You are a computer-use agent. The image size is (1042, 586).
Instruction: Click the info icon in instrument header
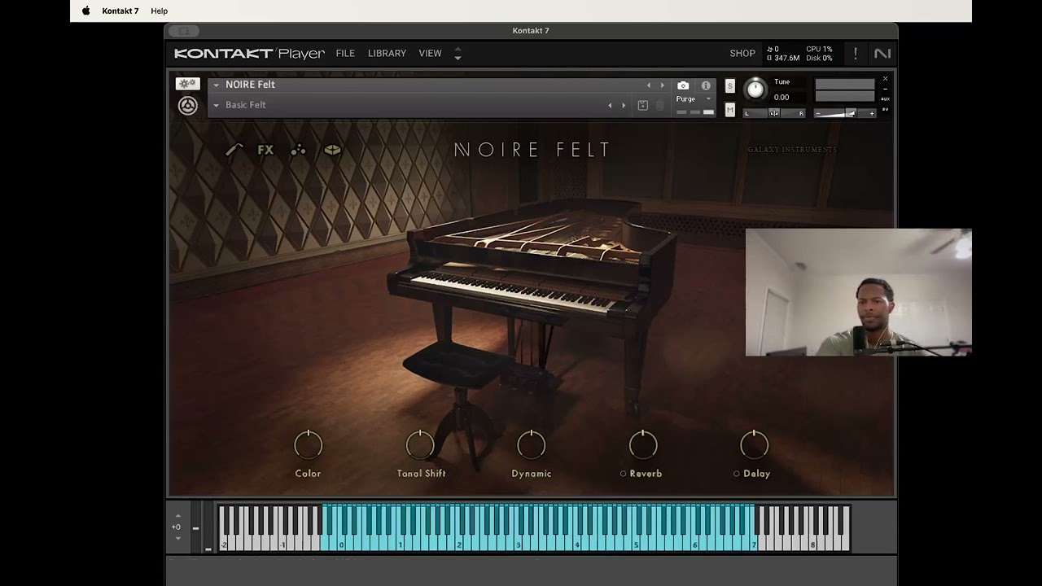tap(706, 85)
